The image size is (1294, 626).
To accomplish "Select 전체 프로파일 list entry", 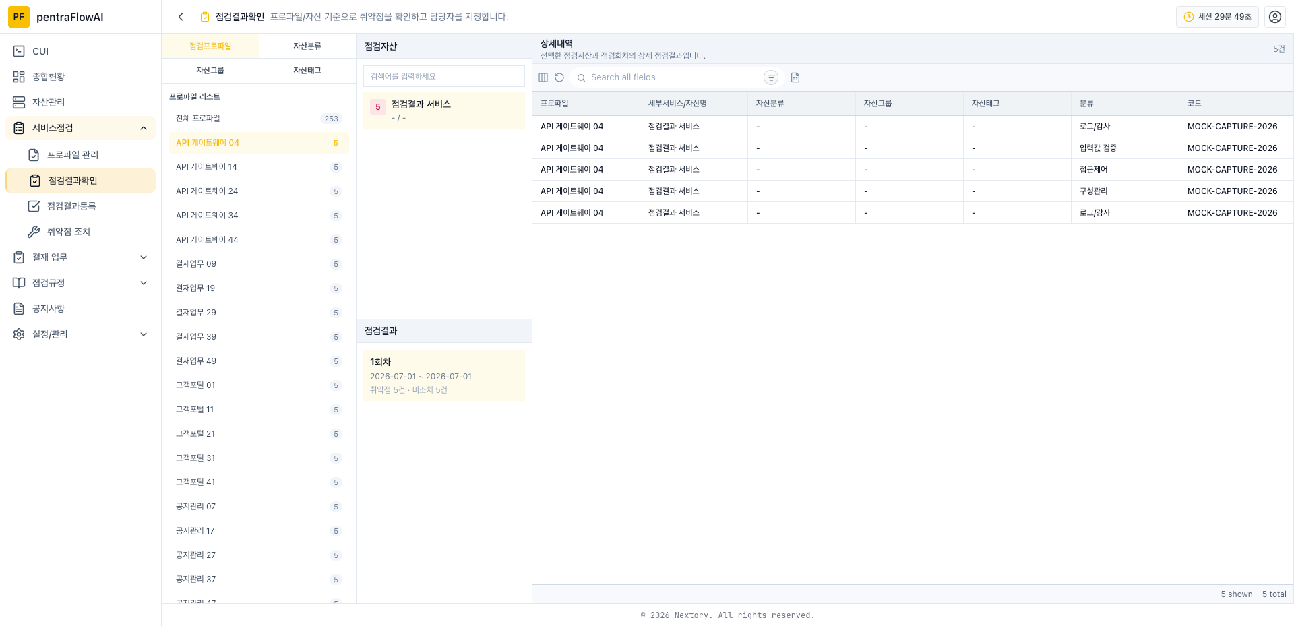I will (x=259, y=119).
